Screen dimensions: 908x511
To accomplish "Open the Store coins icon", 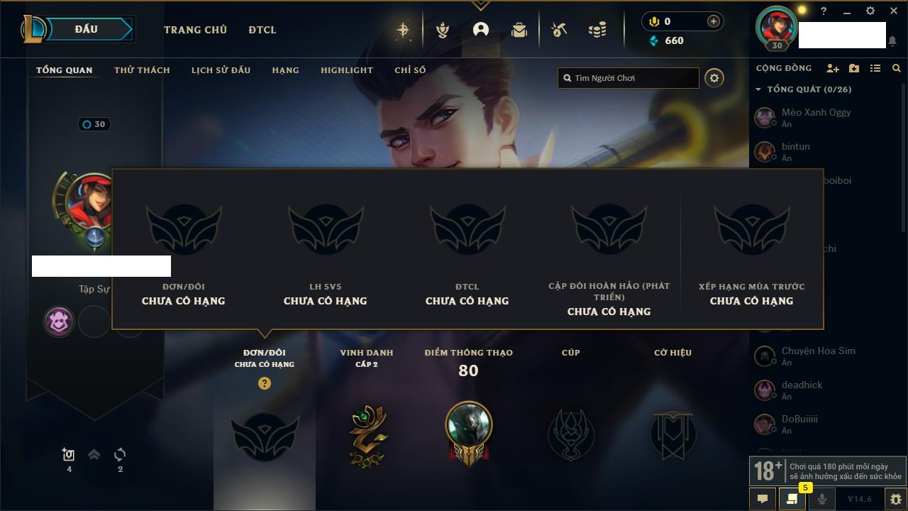I will point(597,30).
